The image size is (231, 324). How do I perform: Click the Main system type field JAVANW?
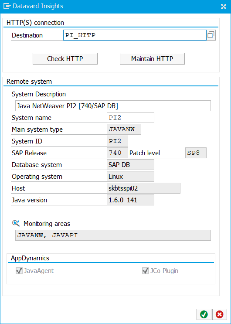coord(124,130)
